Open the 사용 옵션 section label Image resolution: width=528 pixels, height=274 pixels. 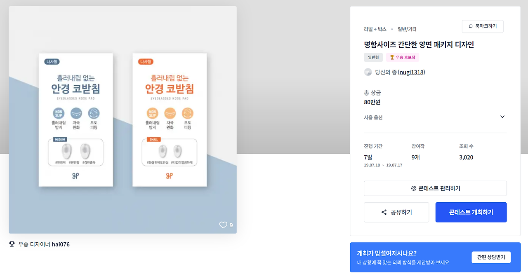[373, 117]
